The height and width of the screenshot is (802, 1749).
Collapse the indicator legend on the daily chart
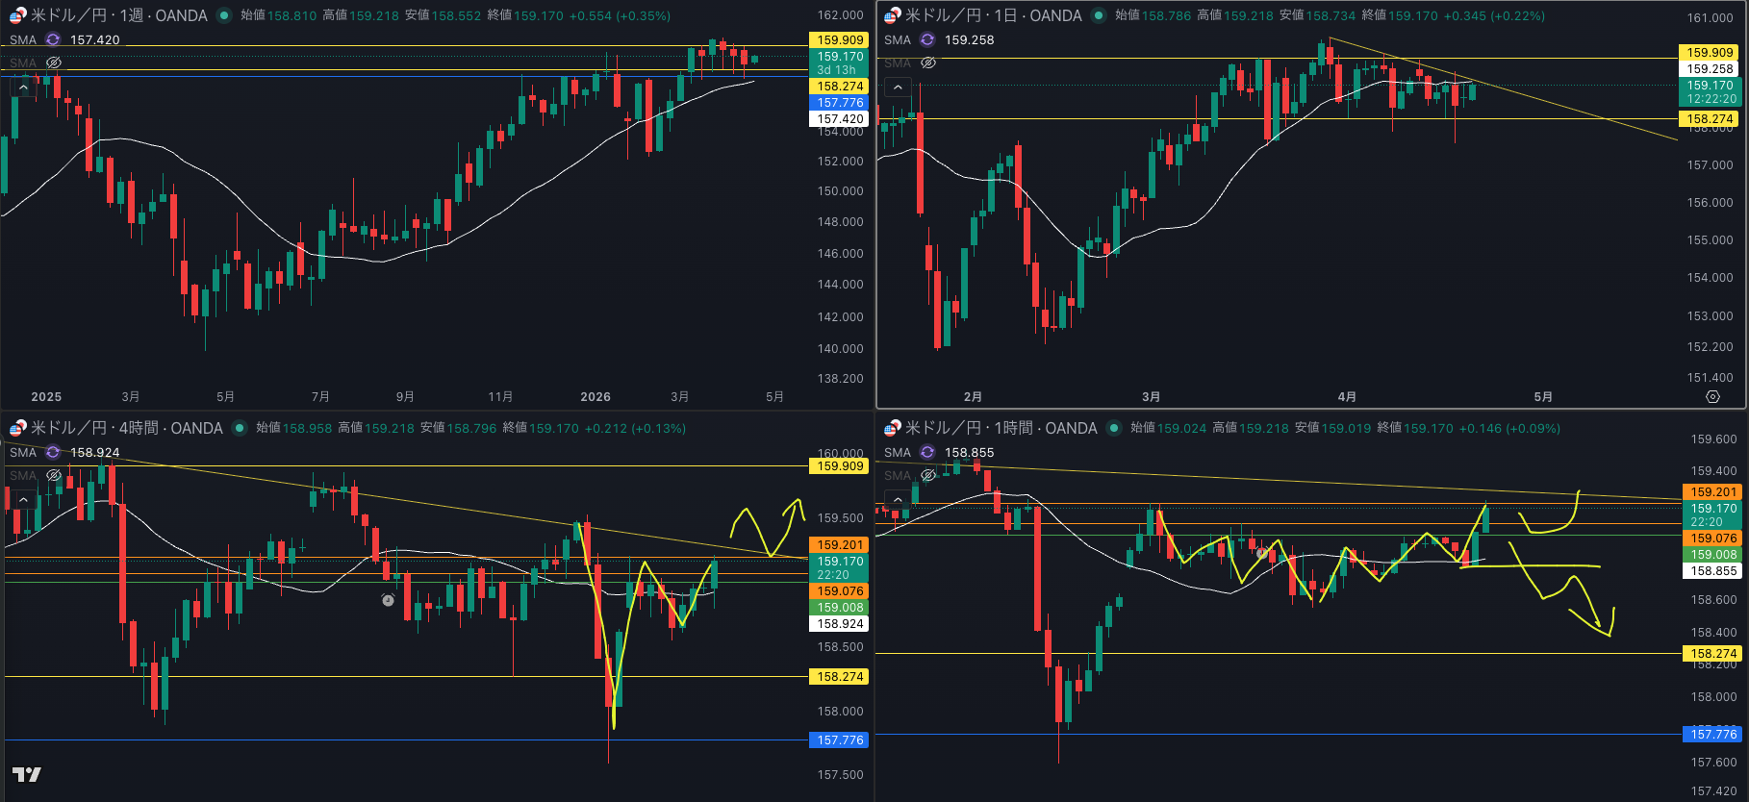[898, 88]
